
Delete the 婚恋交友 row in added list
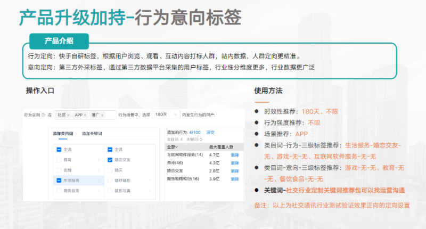point(235,171)
